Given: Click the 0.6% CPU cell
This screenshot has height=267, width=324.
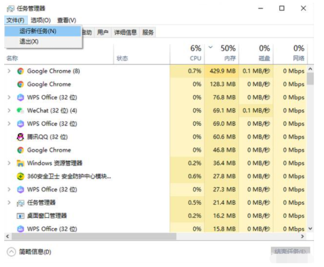Looking at the screenshot, I should 187,177.
